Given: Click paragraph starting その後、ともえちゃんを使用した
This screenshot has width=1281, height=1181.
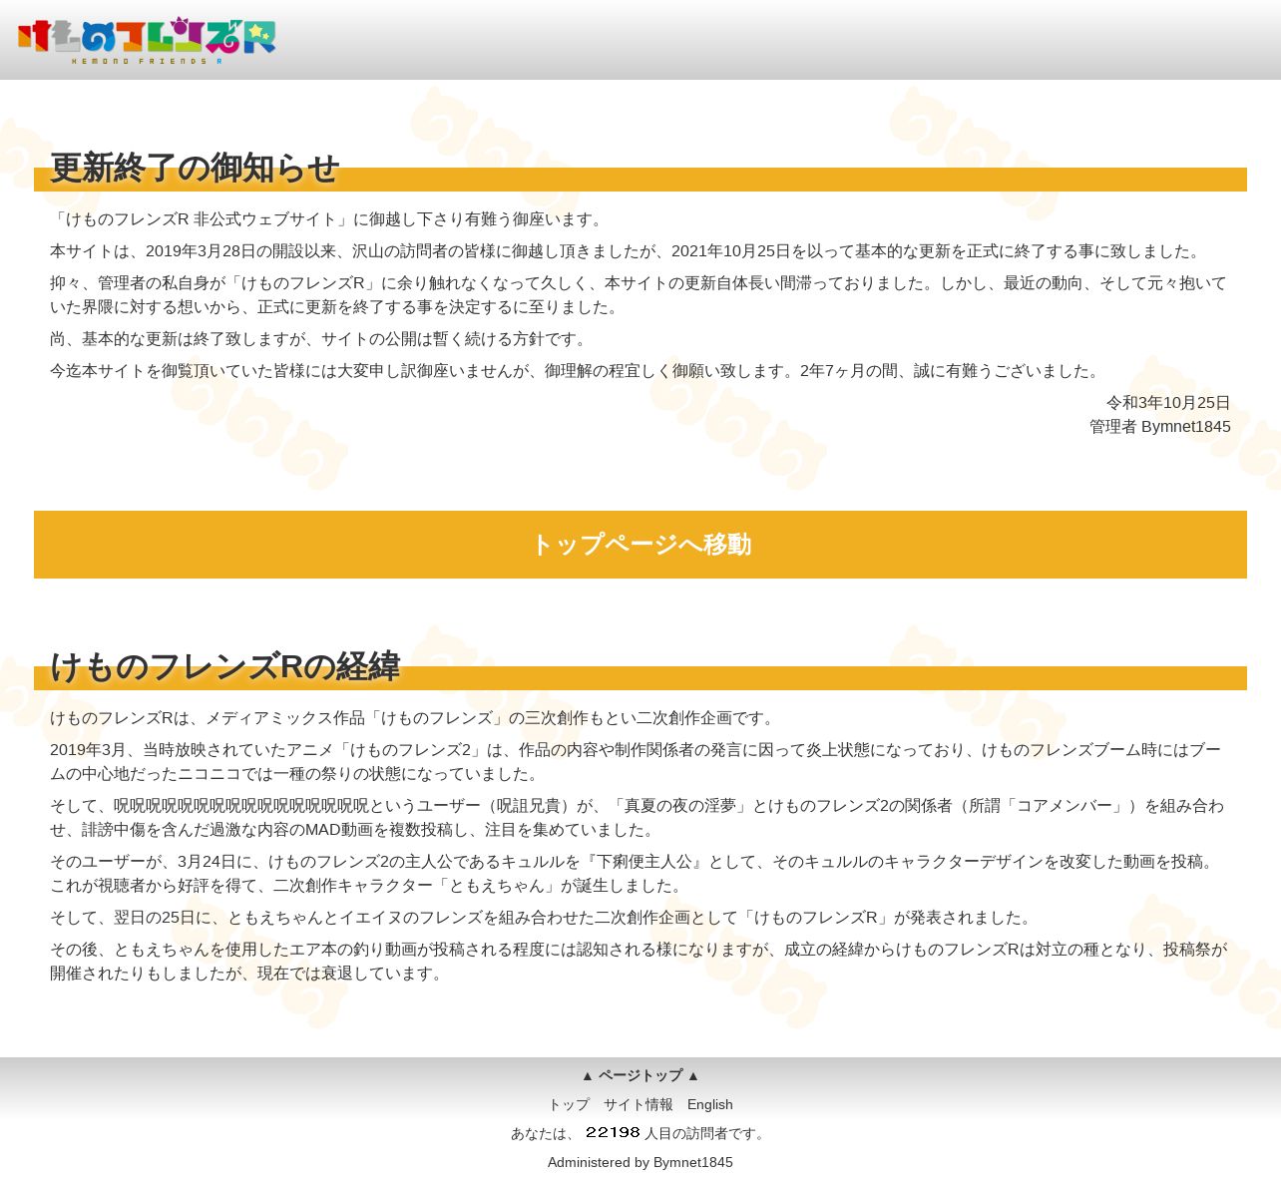Looking at the screenshot, I should tap(639, 962).
